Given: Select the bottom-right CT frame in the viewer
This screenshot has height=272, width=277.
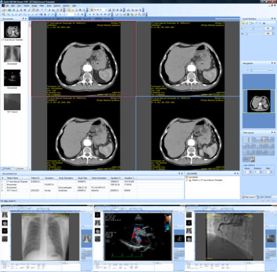Looking at the screenshot, I should tap(188, 133).
